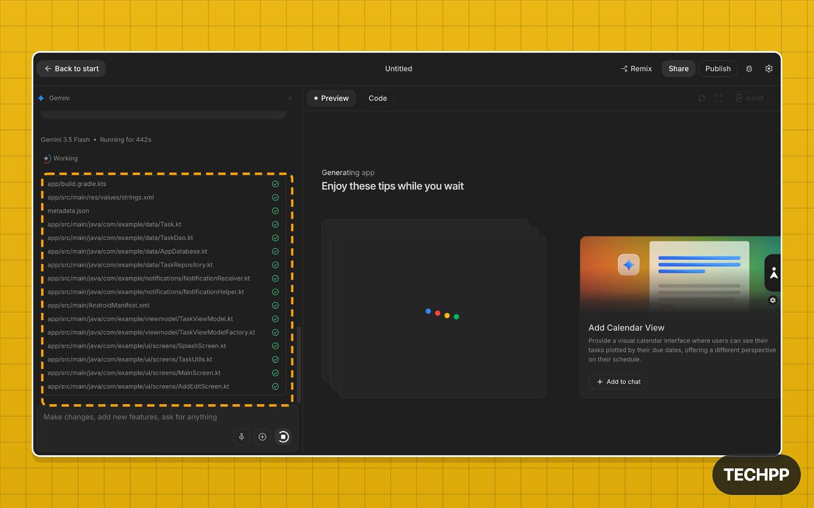
Task: Click the chat scrollbar thumb
Action: point(299,364)
